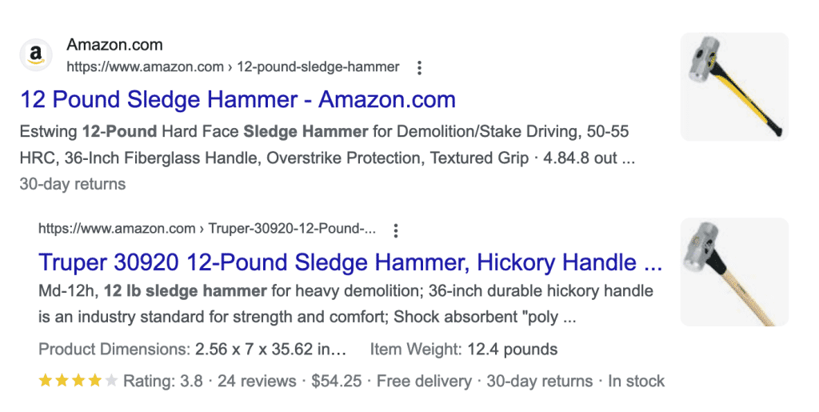Open the three-dot menu beside the 12-pound-sledge-hammer URL
The width and height of the screenshot is (819, 412).
pyautogui.click(x=420, y=68)
